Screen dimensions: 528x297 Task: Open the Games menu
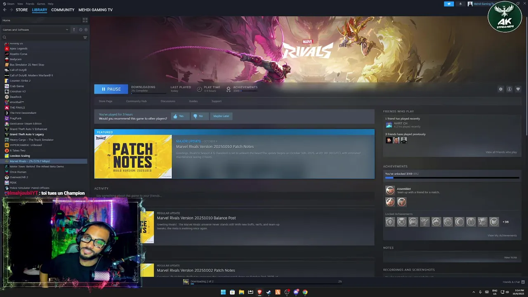pyautogui.click(x=41, y=4)
